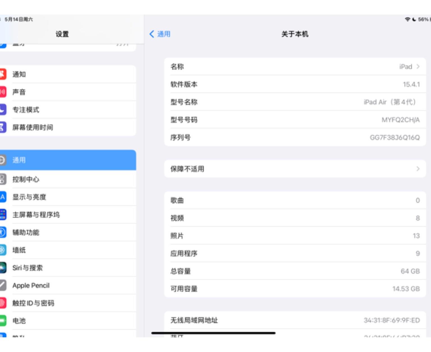
Task: Open 触控ID与密码 settings
Action: pyautogui.click(x=68, y=303)
